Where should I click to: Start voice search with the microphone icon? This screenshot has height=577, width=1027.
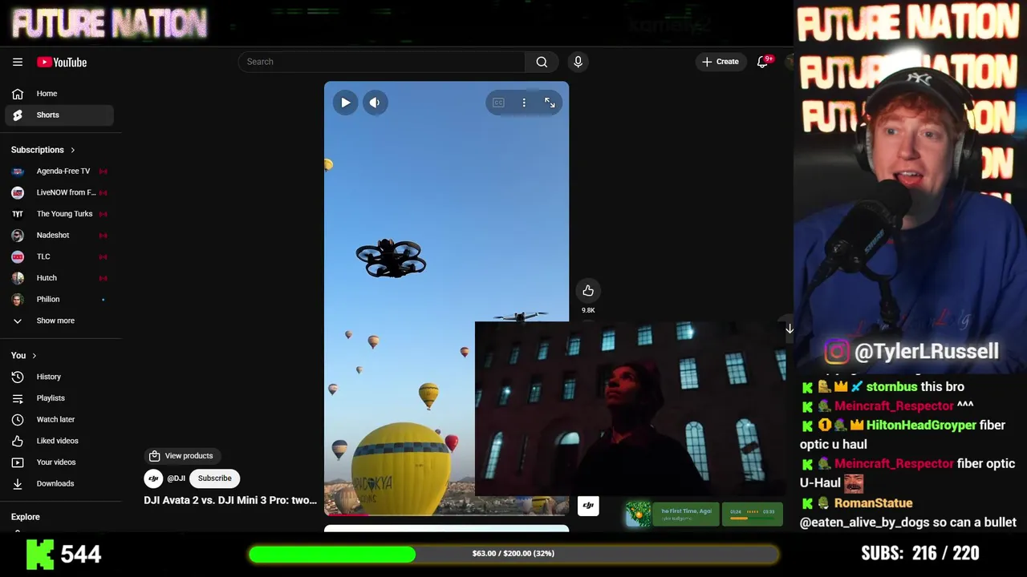(x=578, y=62)
